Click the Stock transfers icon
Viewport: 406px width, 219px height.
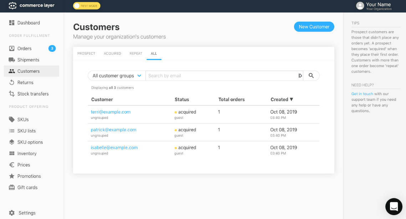(x=12, y=94)
